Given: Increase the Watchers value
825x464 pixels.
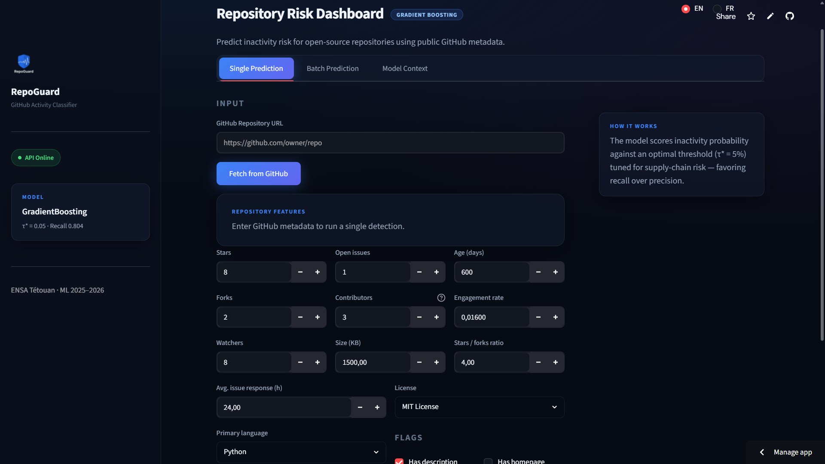Looking at the screenshot, I should [318, 362].
